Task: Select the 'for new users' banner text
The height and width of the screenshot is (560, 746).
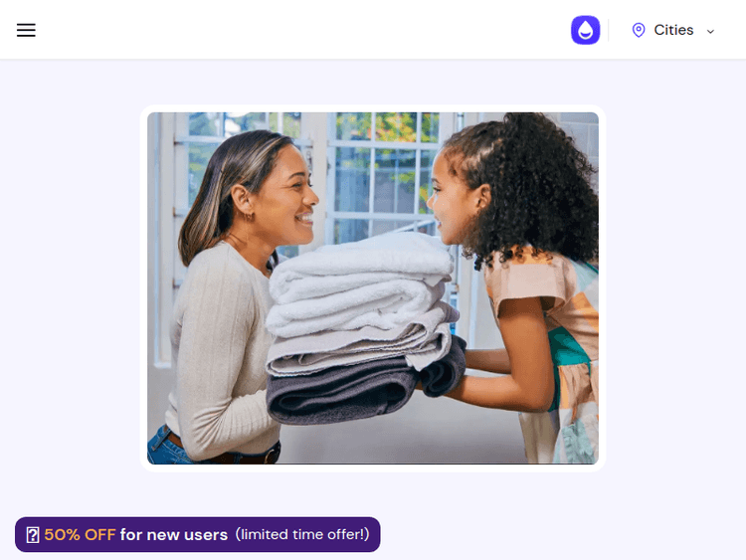Action: pos(174,535)
